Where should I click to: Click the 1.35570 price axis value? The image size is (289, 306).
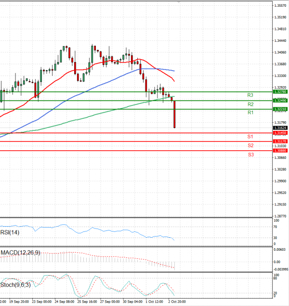tap(280, 6)
